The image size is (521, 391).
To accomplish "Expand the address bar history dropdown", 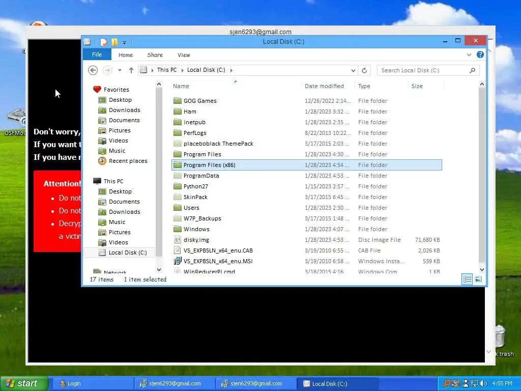I will pos(353,70).
